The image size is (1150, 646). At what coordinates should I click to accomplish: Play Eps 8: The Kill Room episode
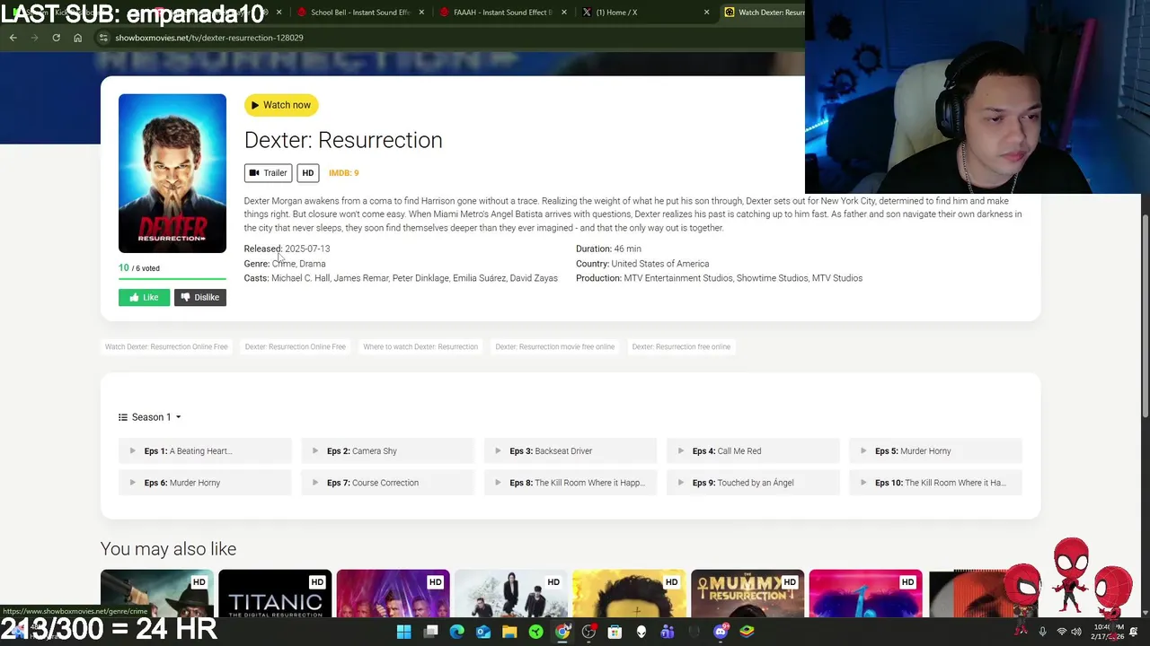571,483
